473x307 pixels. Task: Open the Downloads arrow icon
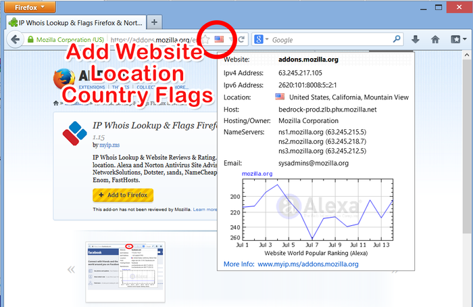(416, 39)
